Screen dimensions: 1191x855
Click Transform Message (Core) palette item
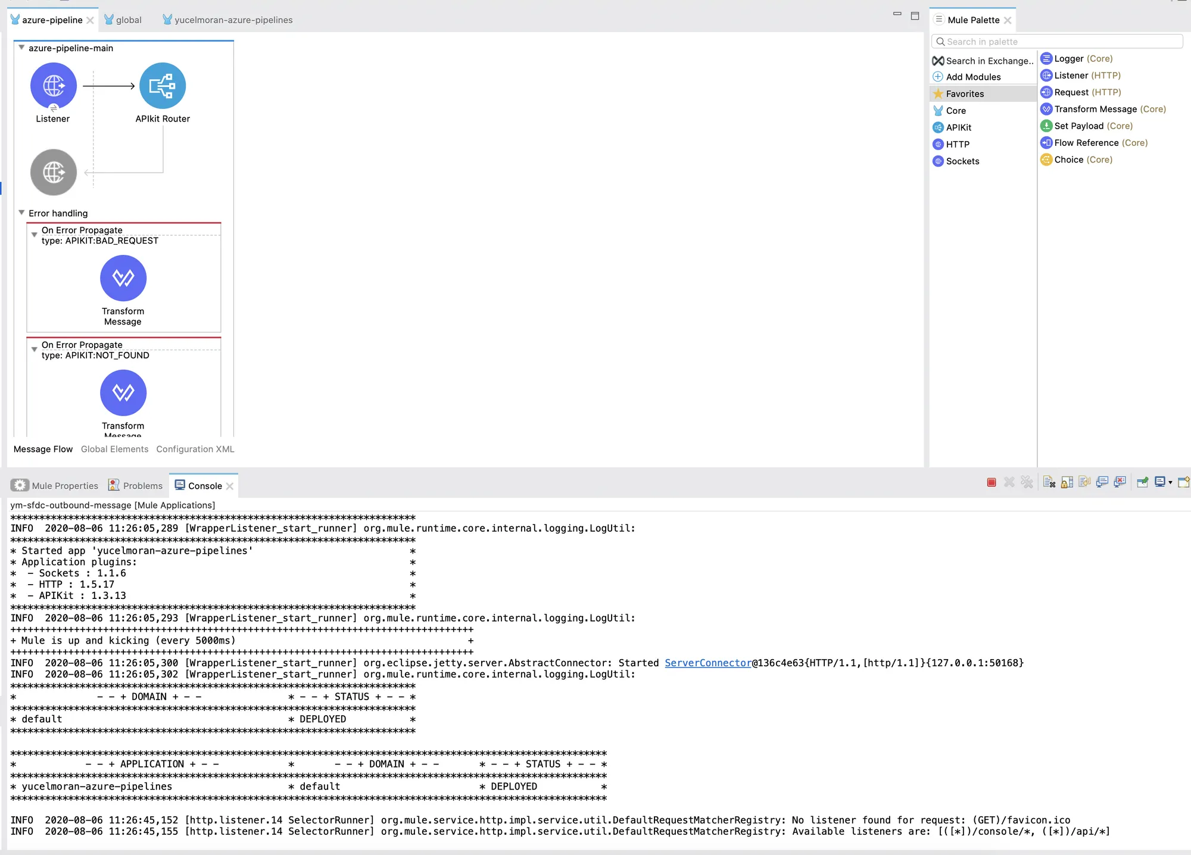1103,109
